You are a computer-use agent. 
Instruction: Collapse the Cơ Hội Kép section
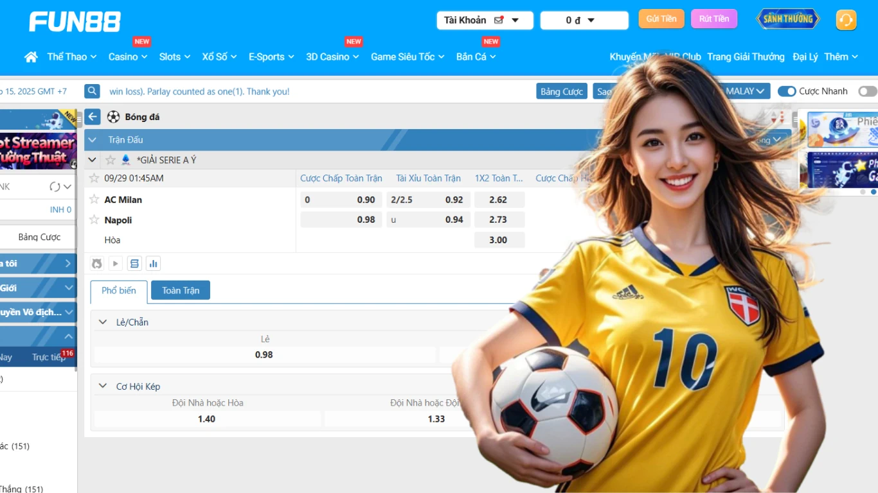tap(102, 385)
